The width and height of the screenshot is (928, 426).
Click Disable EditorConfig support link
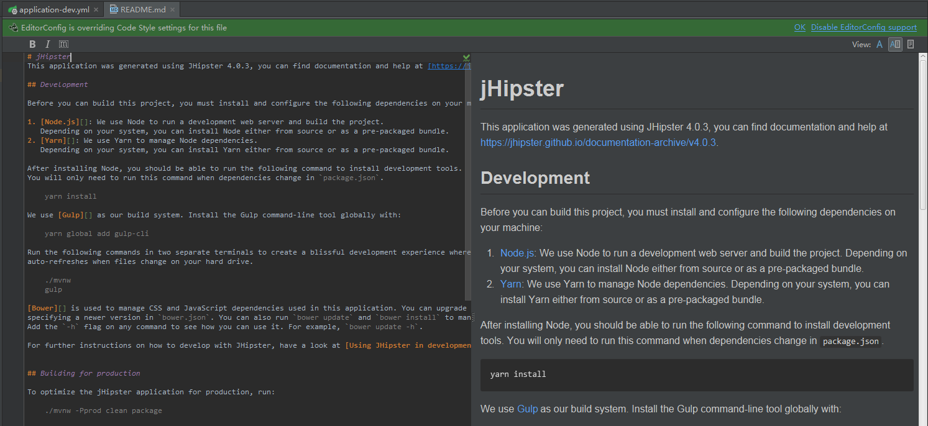pyautogui.click(x=863, y=27)
